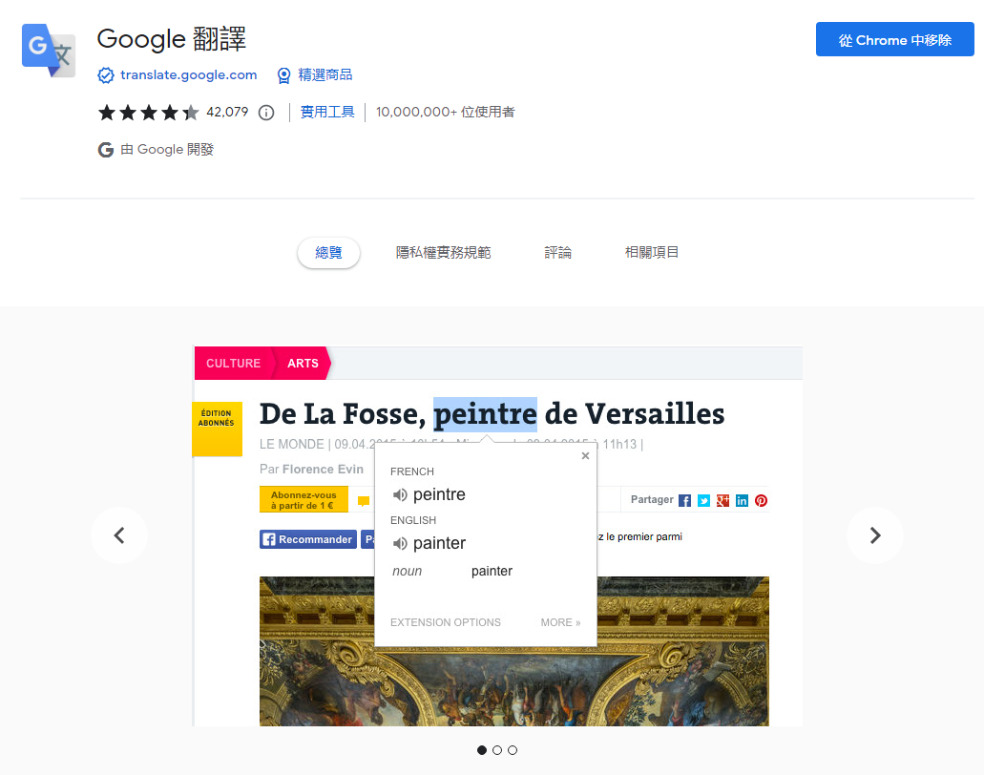The height and width of the screenshot is (775, 984).
Task: Select the second carousel dot
Action: 497,750
